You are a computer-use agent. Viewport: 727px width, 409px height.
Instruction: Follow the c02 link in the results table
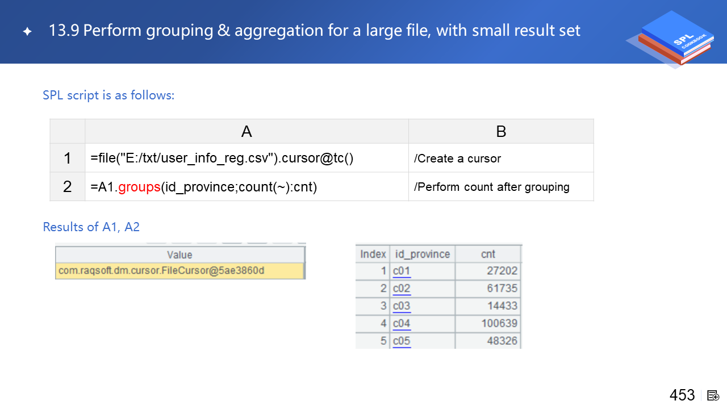tap(402, 289)
